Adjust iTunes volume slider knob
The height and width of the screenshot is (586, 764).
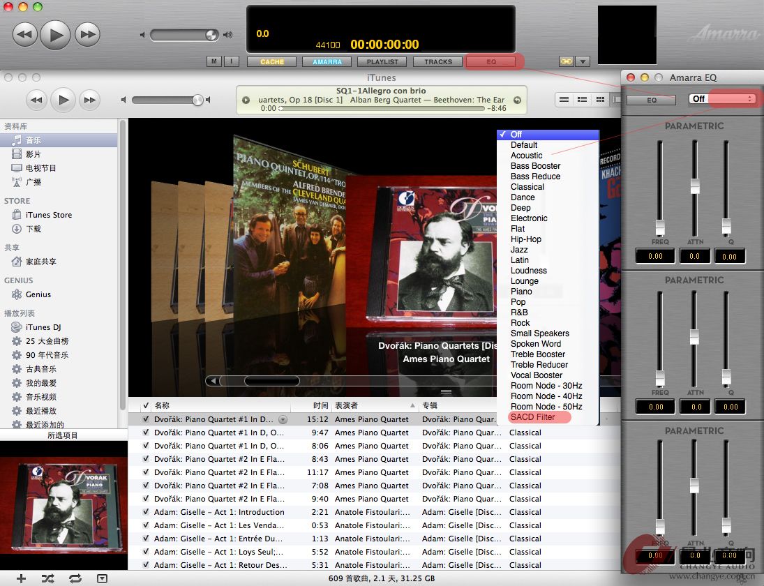[x=197, y=100]
